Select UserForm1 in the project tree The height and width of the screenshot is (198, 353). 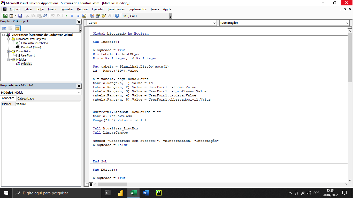tap(28, 55)
